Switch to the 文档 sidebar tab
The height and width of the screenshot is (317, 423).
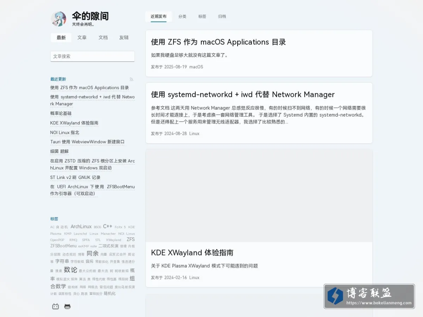click(x=103, y=38)
